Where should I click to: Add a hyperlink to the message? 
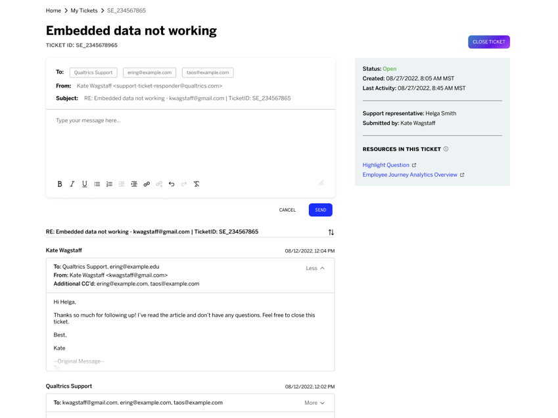[x=147, y=184]
